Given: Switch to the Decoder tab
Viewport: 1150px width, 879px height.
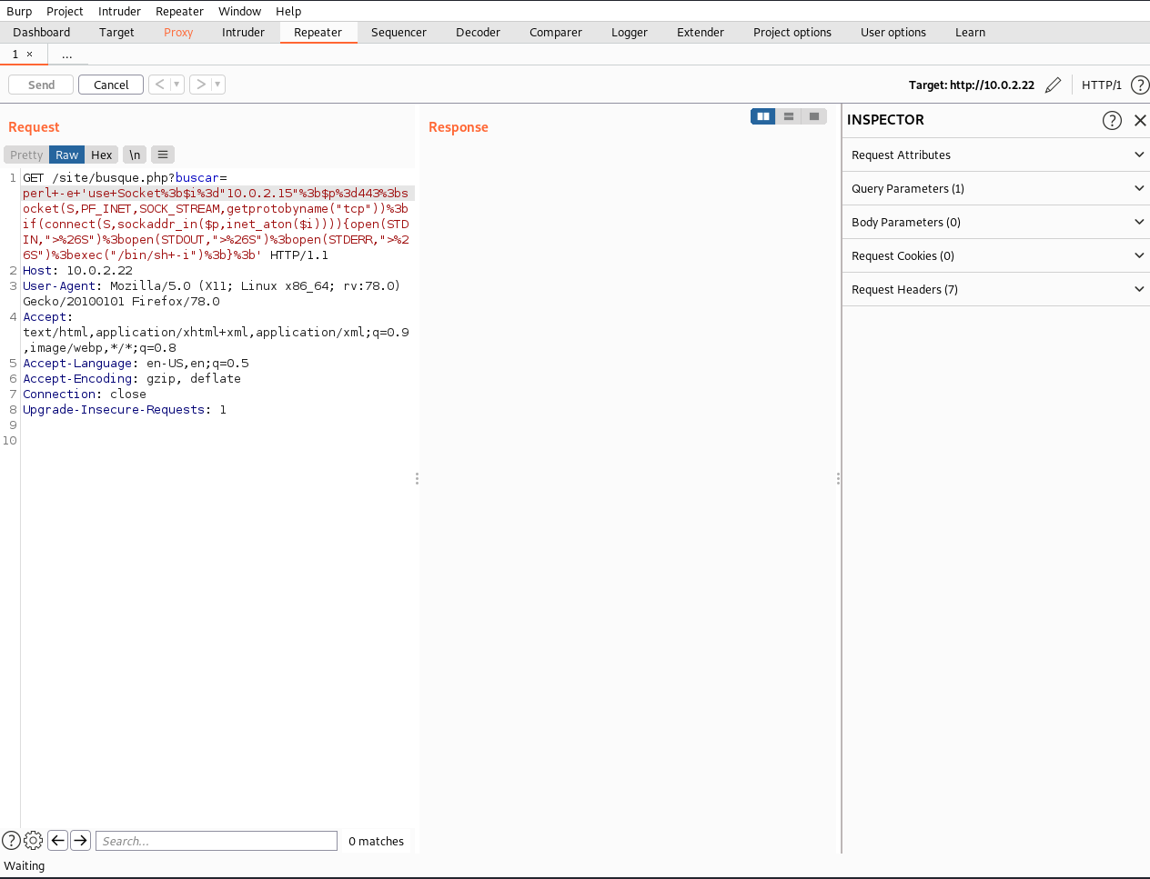Looking at the screenshot, I should click(478, 32).
